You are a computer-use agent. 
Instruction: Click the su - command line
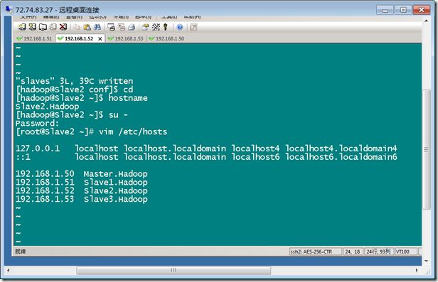(x=72, y=115)
